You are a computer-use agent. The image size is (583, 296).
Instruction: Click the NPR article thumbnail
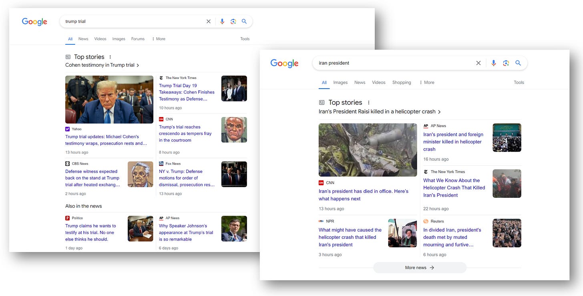(402, 233)
